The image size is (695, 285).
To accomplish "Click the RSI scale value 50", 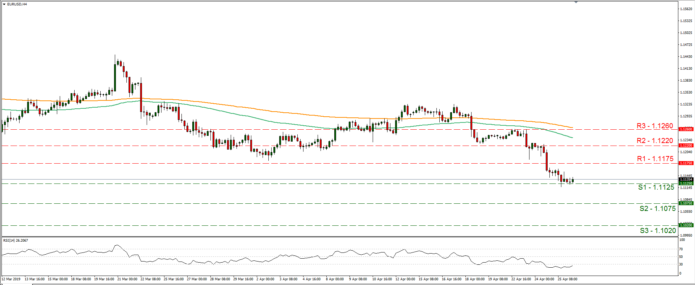I will (681, 257).
